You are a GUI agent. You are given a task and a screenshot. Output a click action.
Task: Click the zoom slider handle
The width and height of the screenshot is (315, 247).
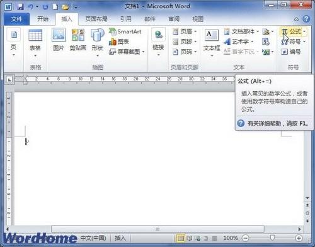click(272, 238)
